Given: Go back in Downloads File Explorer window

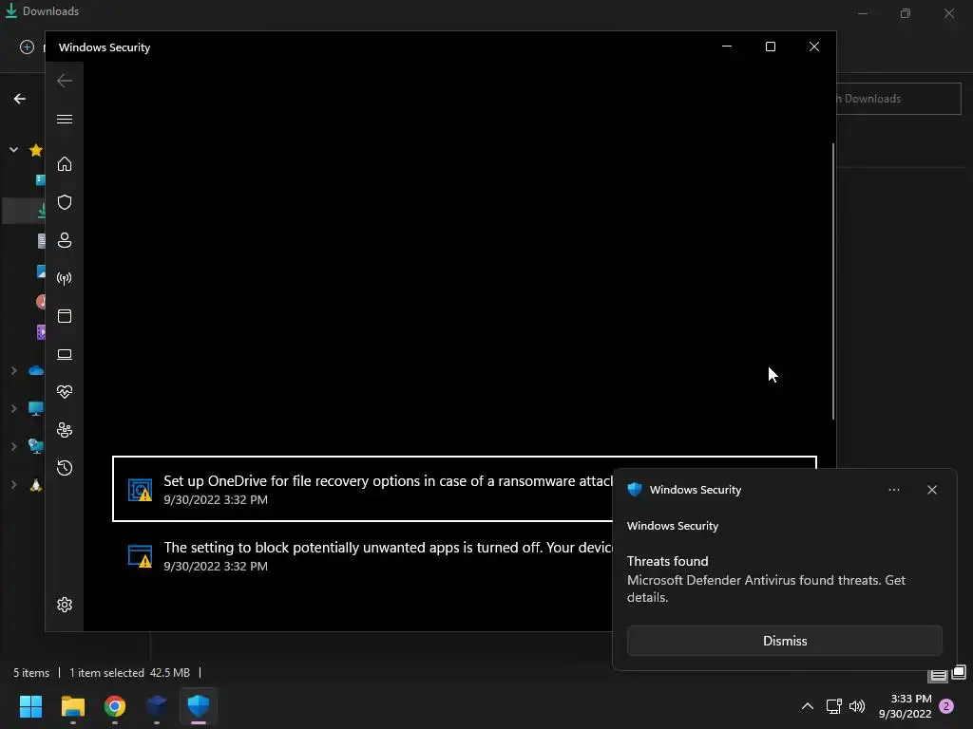Looking at the screenshot, I should [x=20, y=99].
